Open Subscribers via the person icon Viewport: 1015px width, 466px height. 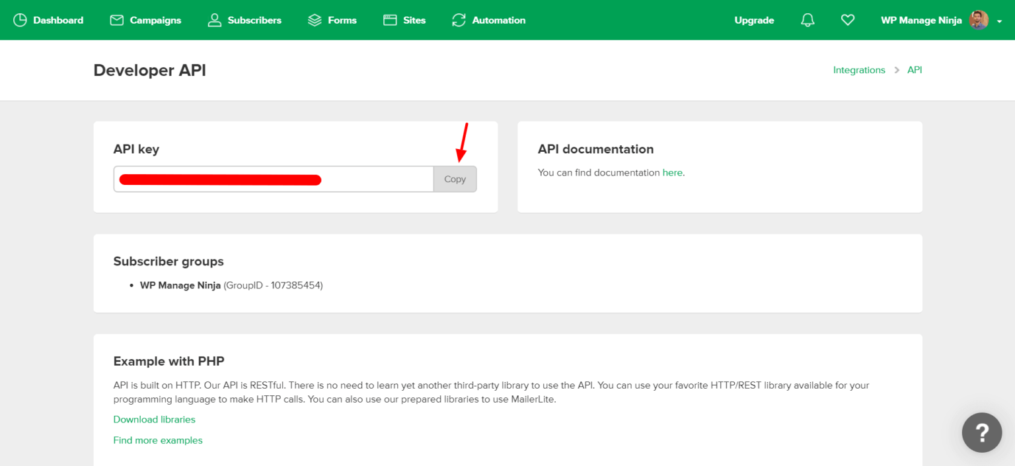213,20
